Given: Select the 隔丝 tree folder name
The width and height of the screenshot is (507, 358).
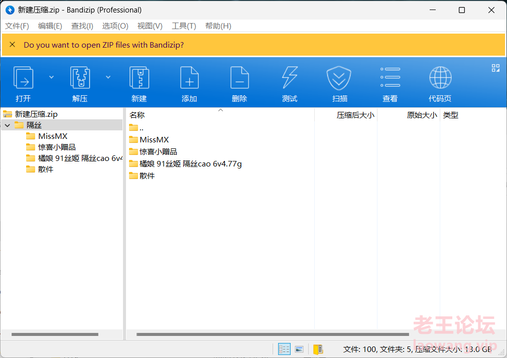Looking at the screenshot, I should pyautogui.click(x=34, y=125).
